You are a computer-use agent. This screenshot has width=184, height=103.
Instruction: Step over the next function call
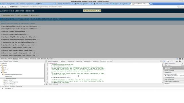(x=168, y=61)
